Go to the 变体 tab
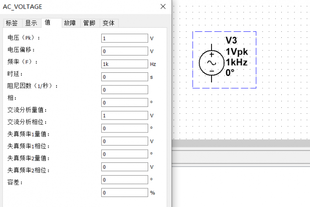The width and height of the screenshot is (310, 207). coord(109,23)
